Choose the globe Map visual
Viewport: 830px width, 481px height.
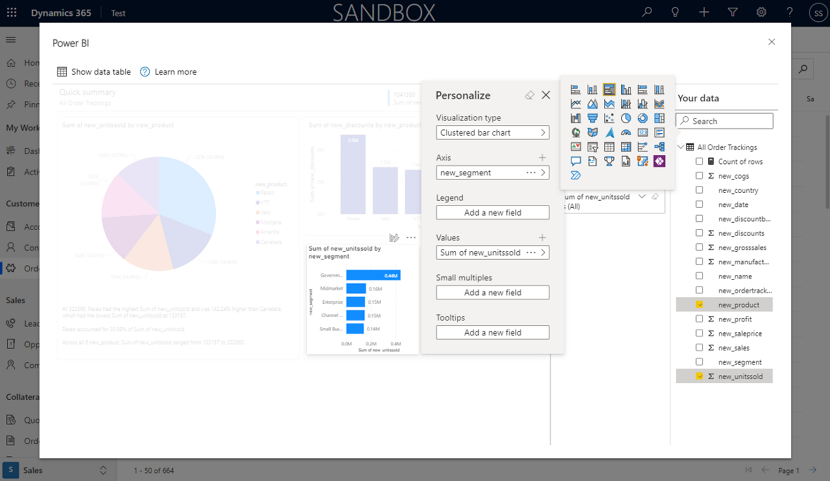(575, 132)
